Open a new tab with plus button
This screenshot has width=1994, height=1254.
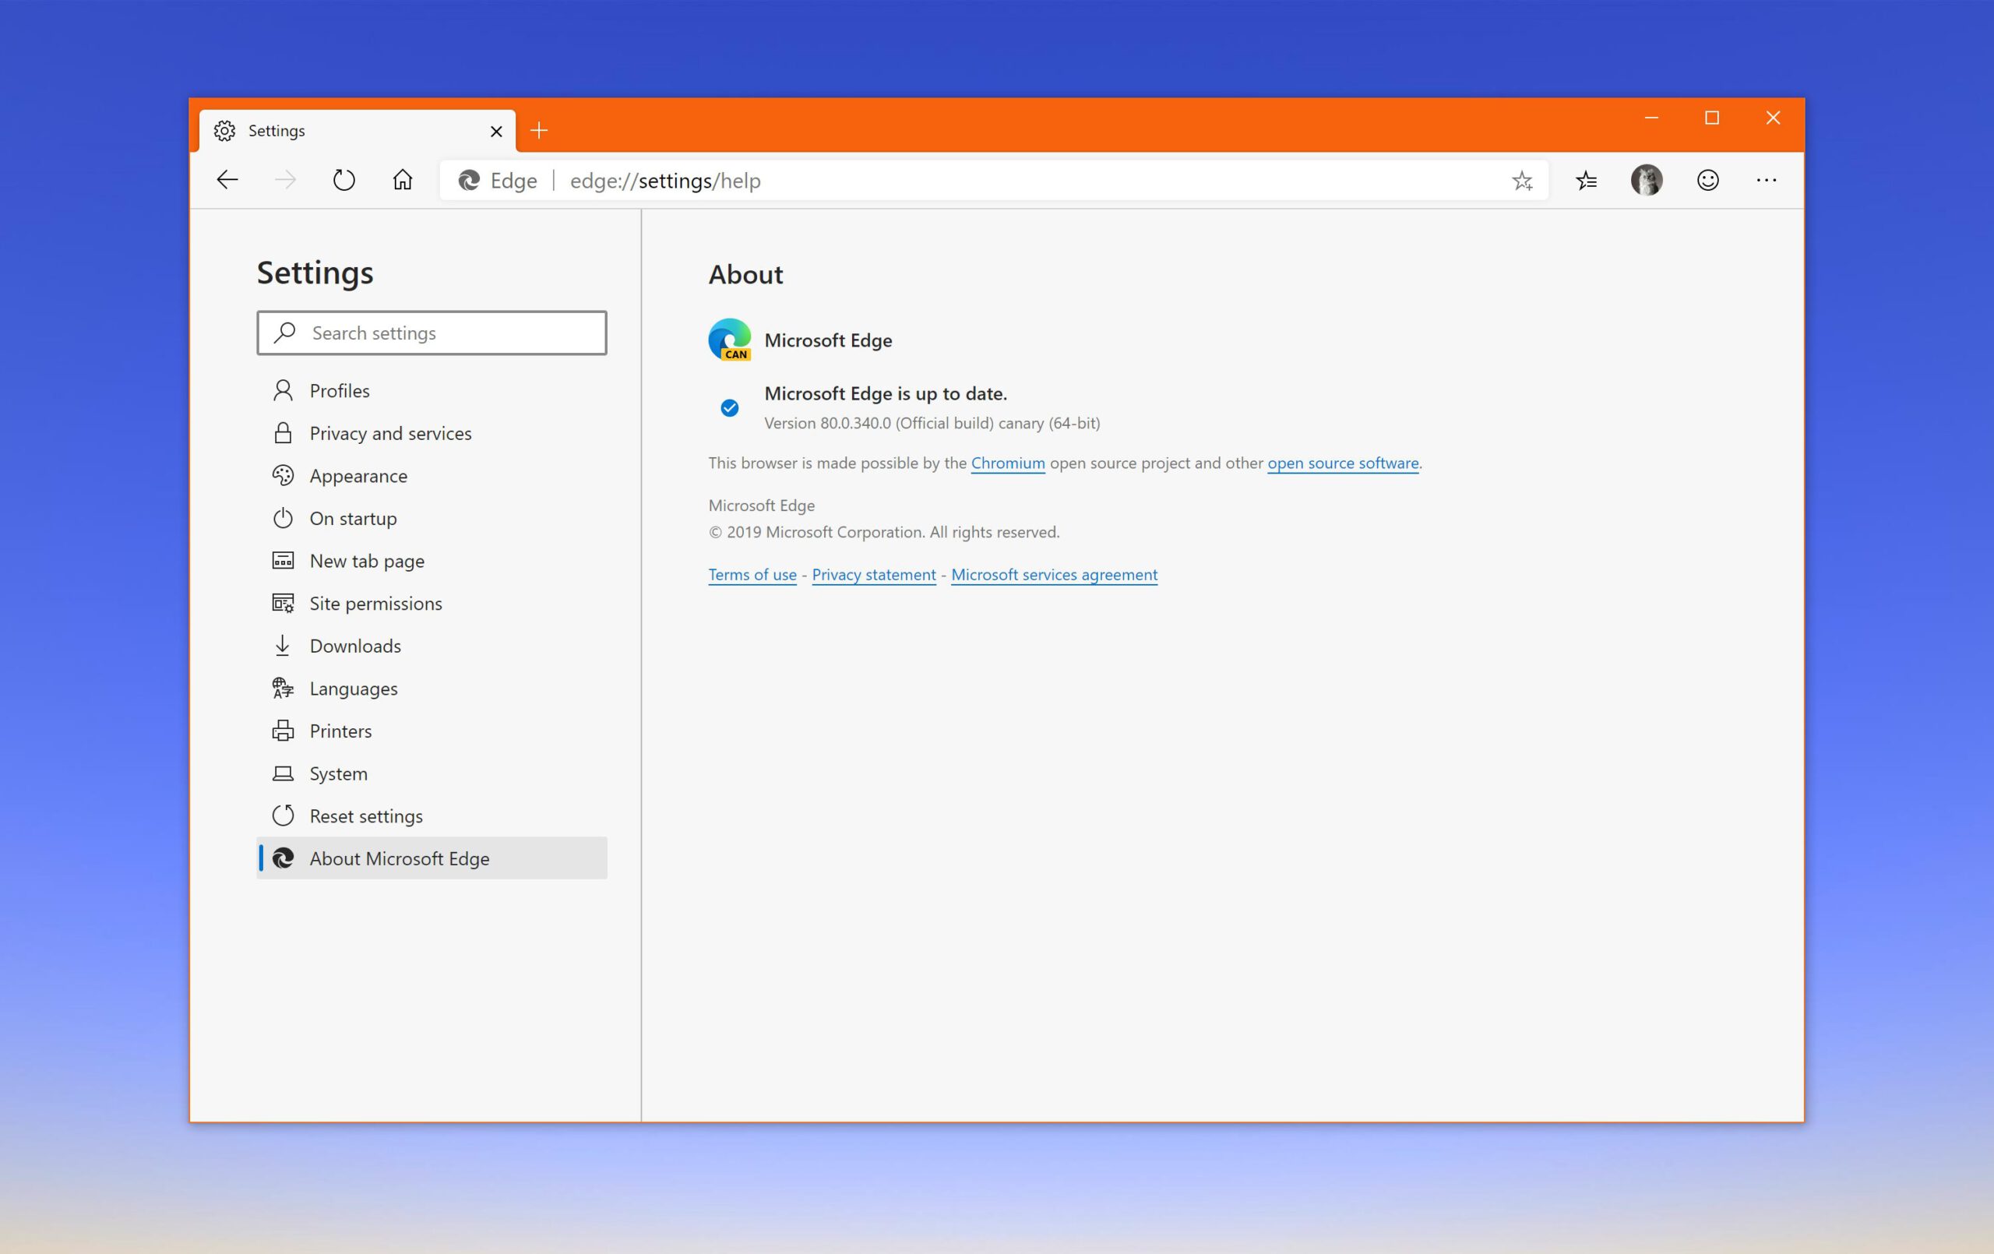click(539, 130)
